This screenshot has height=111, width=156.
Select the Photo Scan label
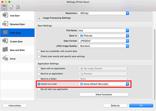(x=15, y=33)
